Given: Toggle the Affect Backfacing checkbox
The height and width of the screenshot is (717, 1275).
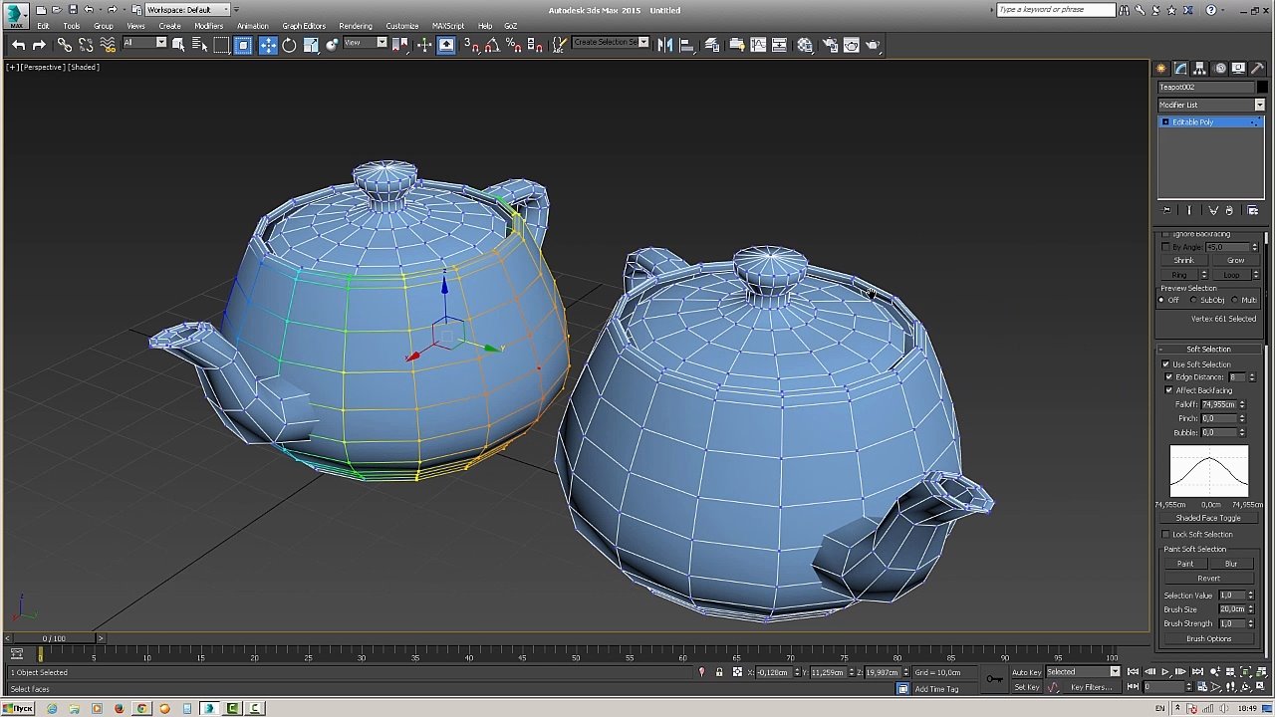Looking at the screenshot, I should (1169, 390).
